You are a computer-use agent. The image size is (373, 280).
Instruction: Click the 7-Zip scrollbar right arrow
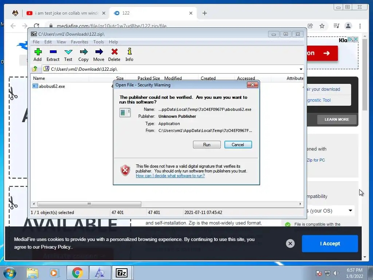coord(300,204)
